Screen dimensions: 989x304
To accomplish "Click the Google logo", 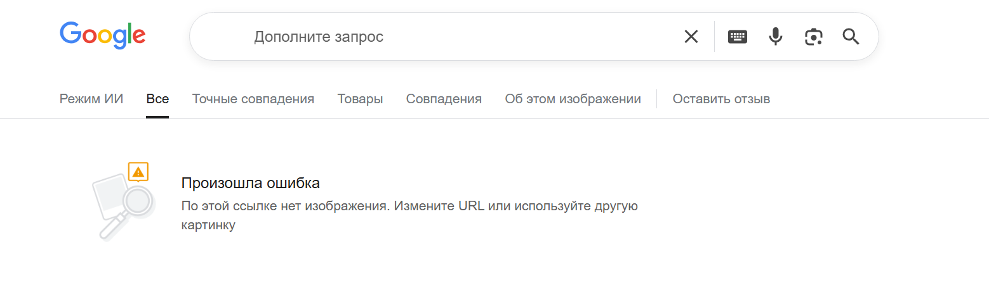I will coord(103,35).
